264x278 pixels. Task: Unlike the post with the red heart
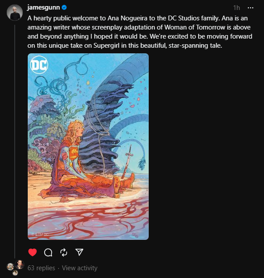[33, 252]
